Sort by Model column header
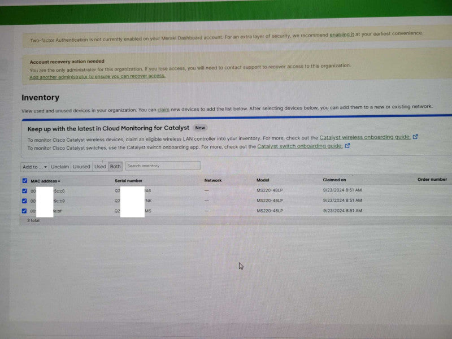This screenshot has height=339, width=452. (x=263, y=180)
